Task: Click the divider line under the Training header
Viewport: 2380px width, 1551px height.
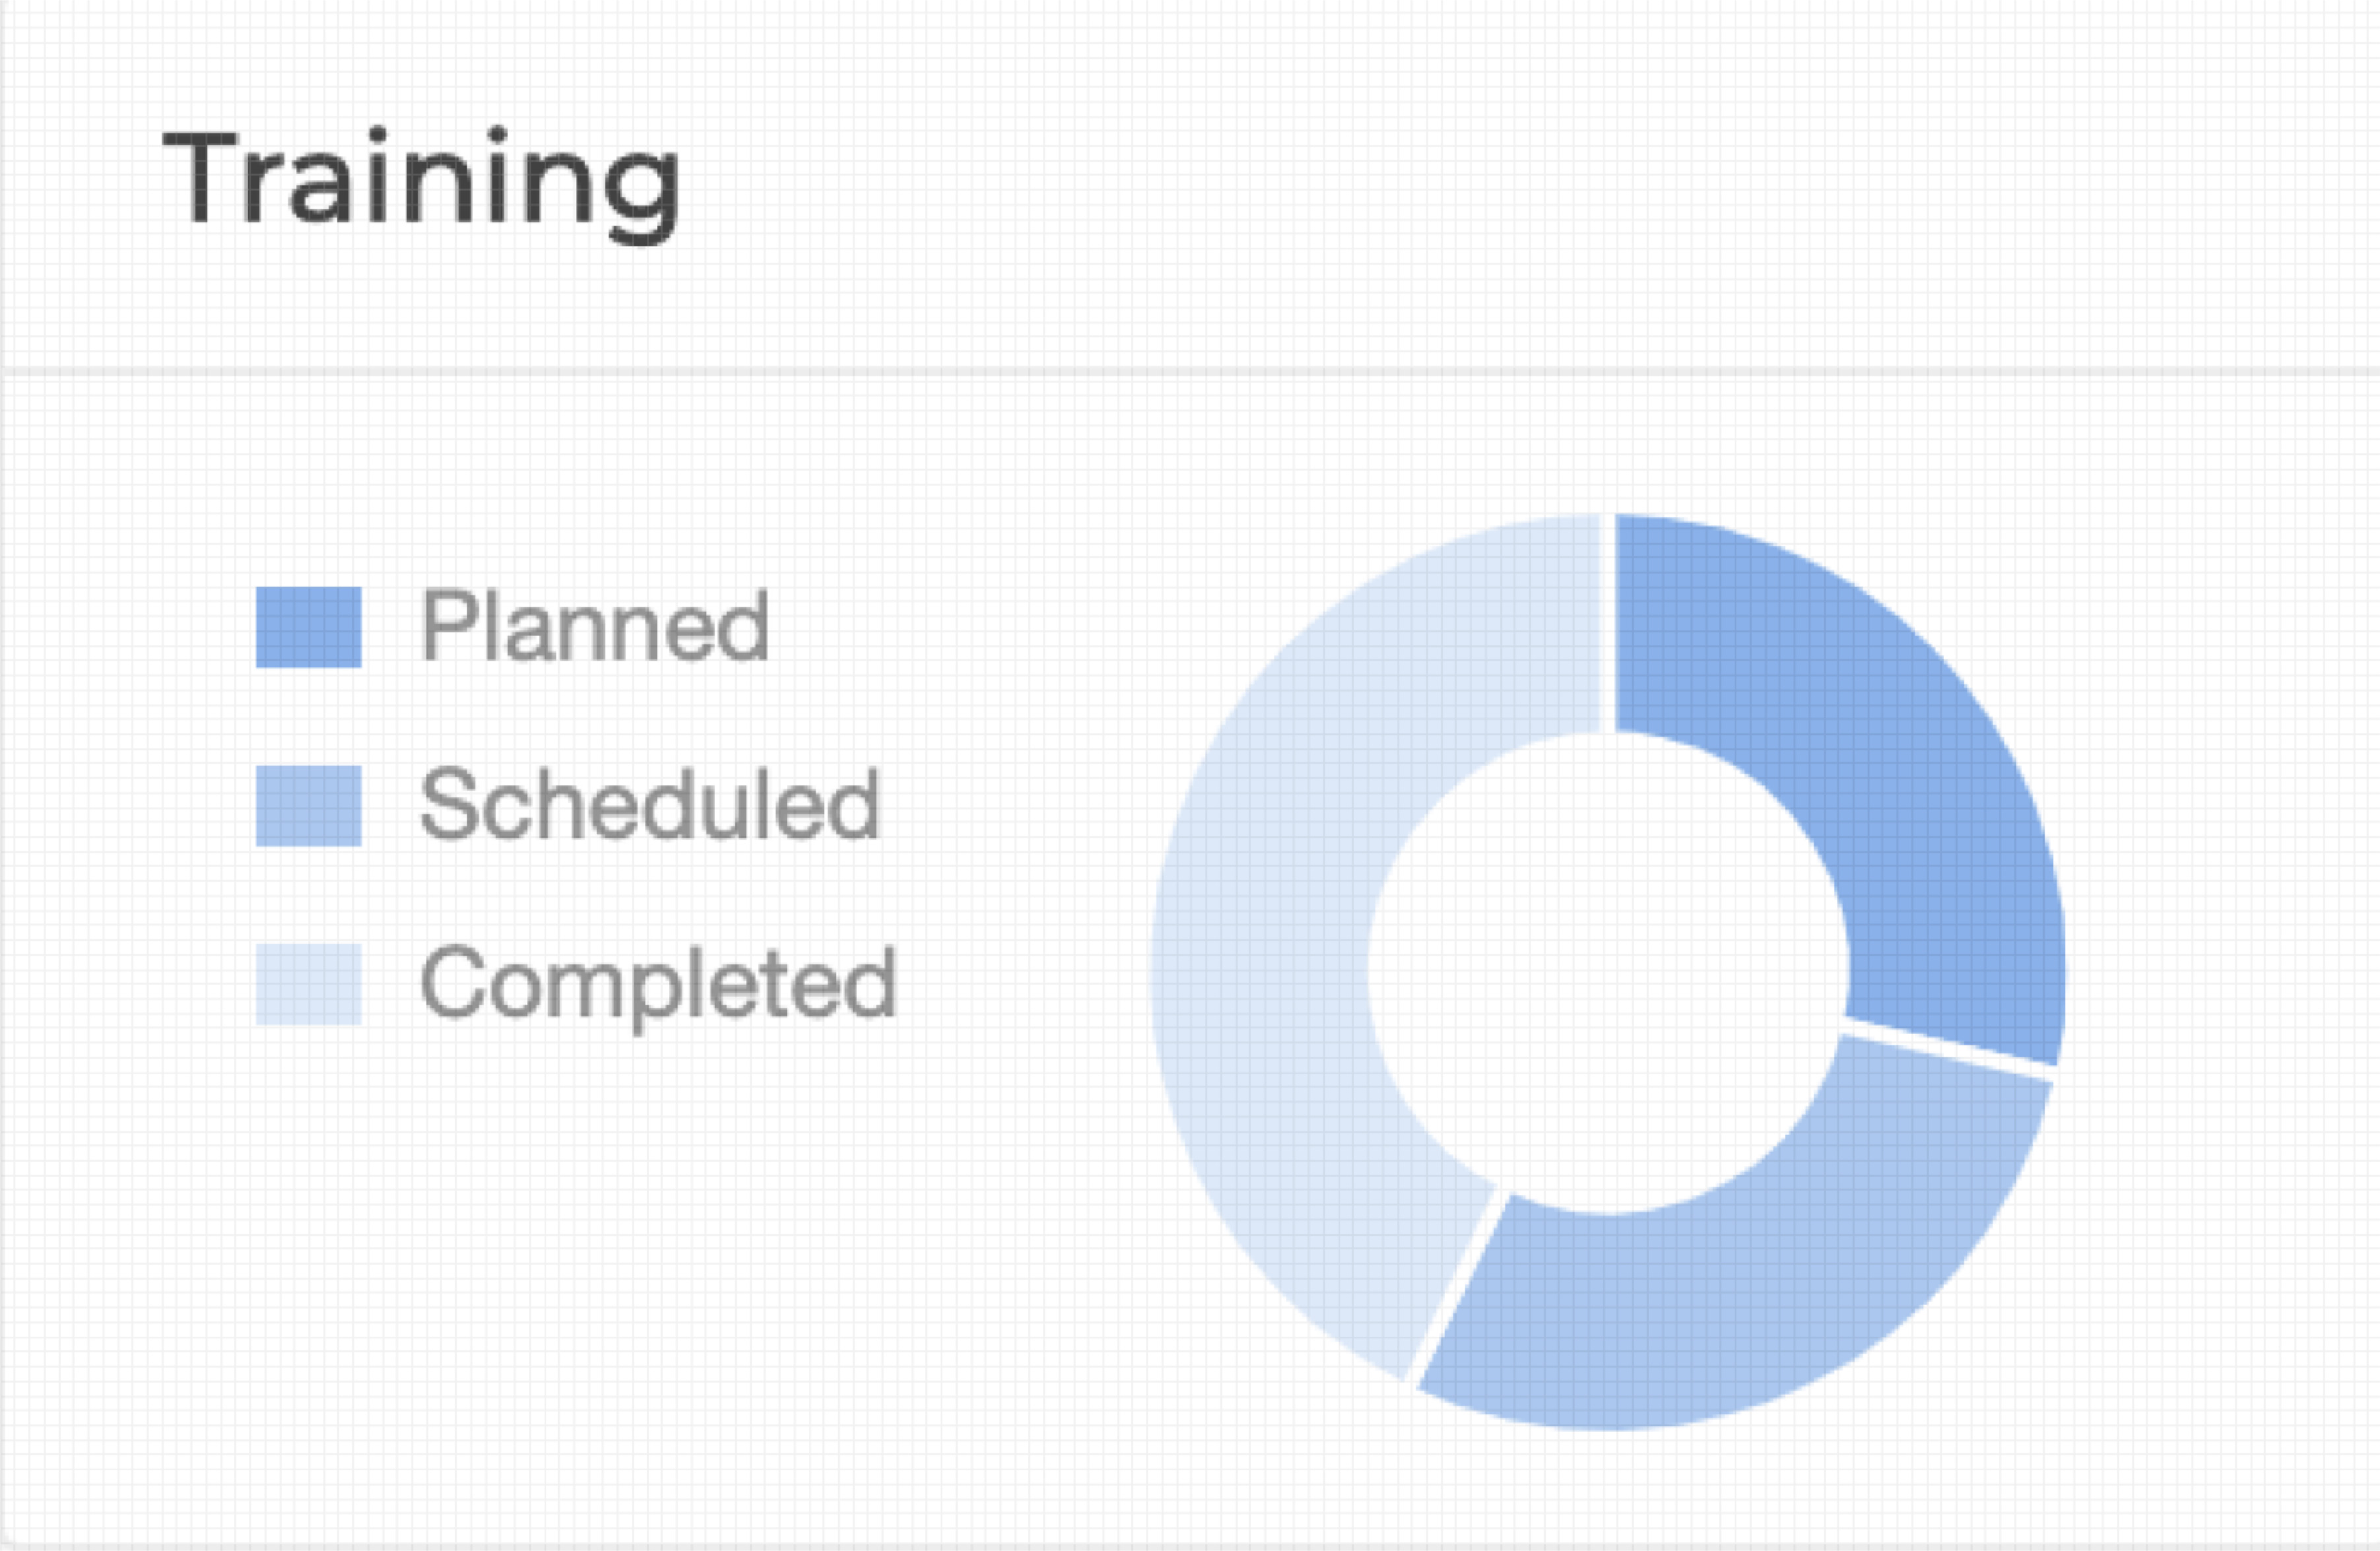Action: (x=1190, y=371)
